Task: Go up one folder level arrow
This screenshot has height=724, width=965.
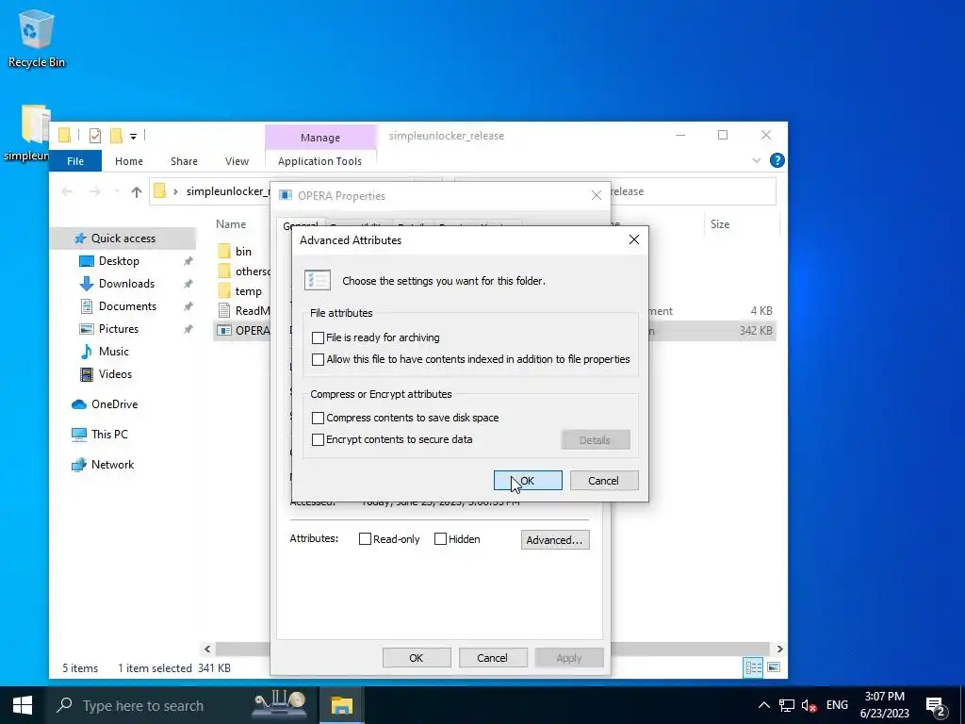Action: point(136,191)
